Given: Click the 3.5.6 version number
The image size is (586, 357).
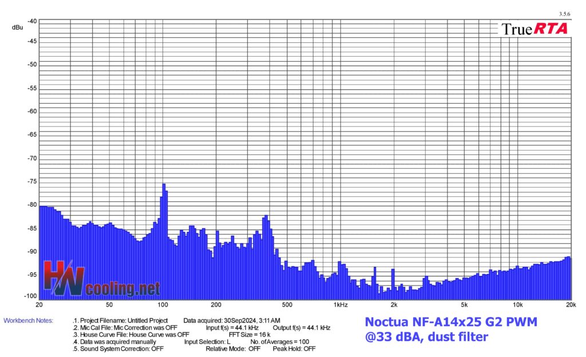Looking at the screenshot, I should 564,14.
